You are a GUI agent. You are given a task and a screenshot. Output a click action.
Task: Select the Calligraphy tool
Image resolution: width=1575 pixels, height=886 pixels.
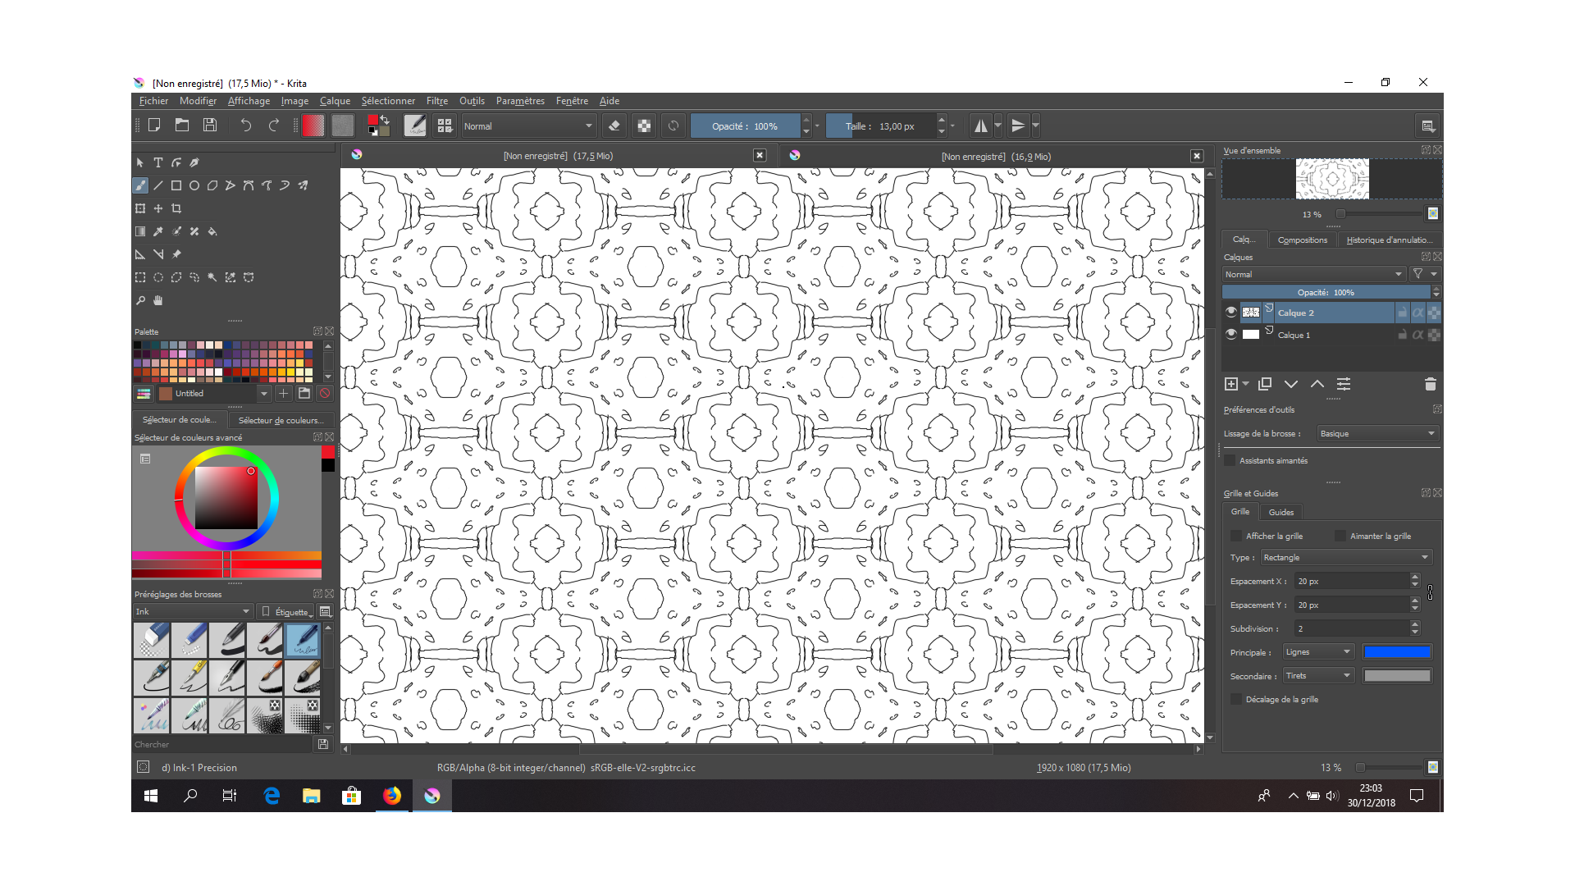pyautogui.click(x=194, y=162)
